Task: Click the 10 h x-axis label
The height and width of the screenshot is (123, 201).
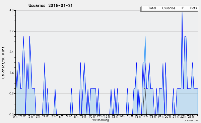Action: pyautogui.click(x=92, y=116)
